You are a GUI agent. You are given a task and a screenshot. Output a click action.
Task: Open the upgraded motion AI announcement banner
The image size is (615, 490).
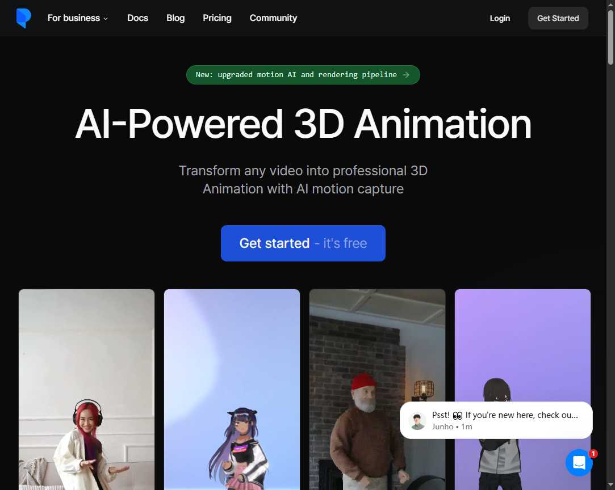(x=303, y=75)
